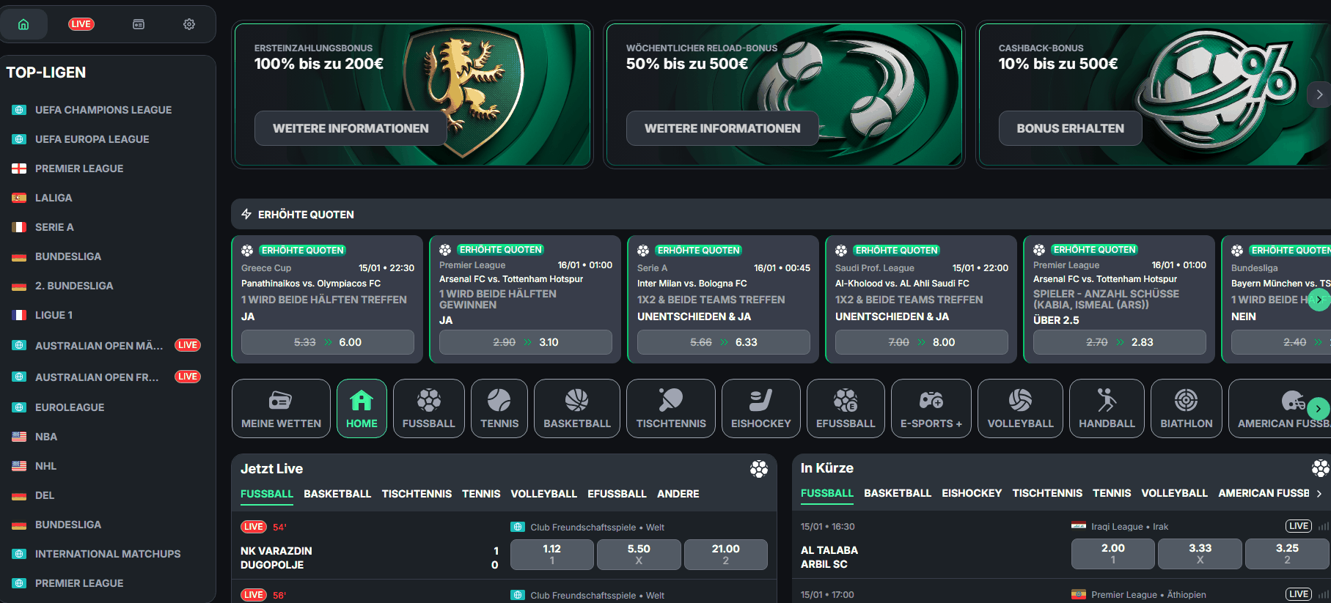Bet 2.00 on AL Talaba home win

tap(1112, 553)
